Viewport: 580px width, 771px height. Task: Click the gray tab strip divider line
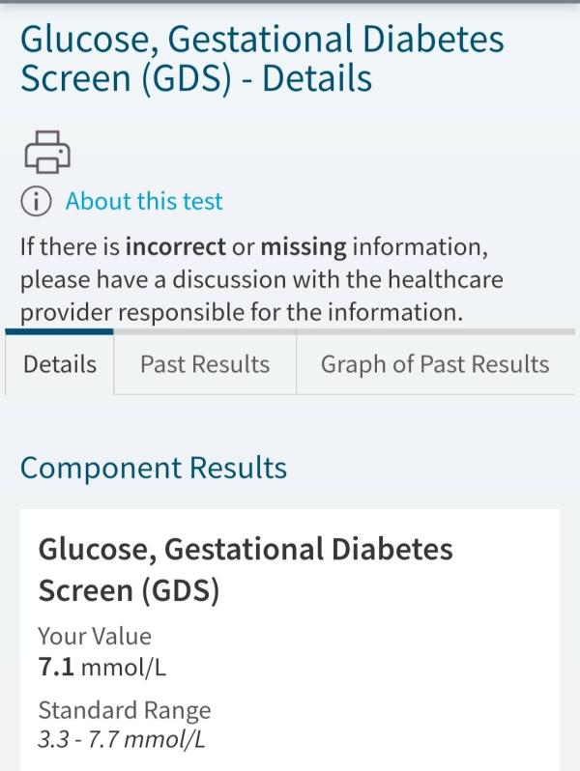pos(344,332)
